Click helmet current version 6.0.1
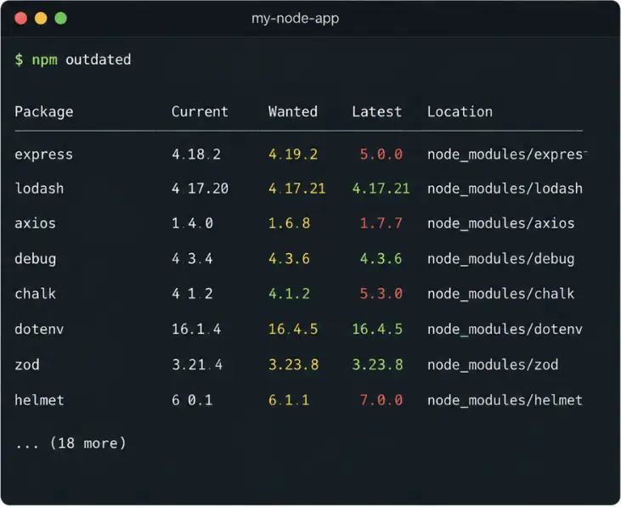 (192, 400)
